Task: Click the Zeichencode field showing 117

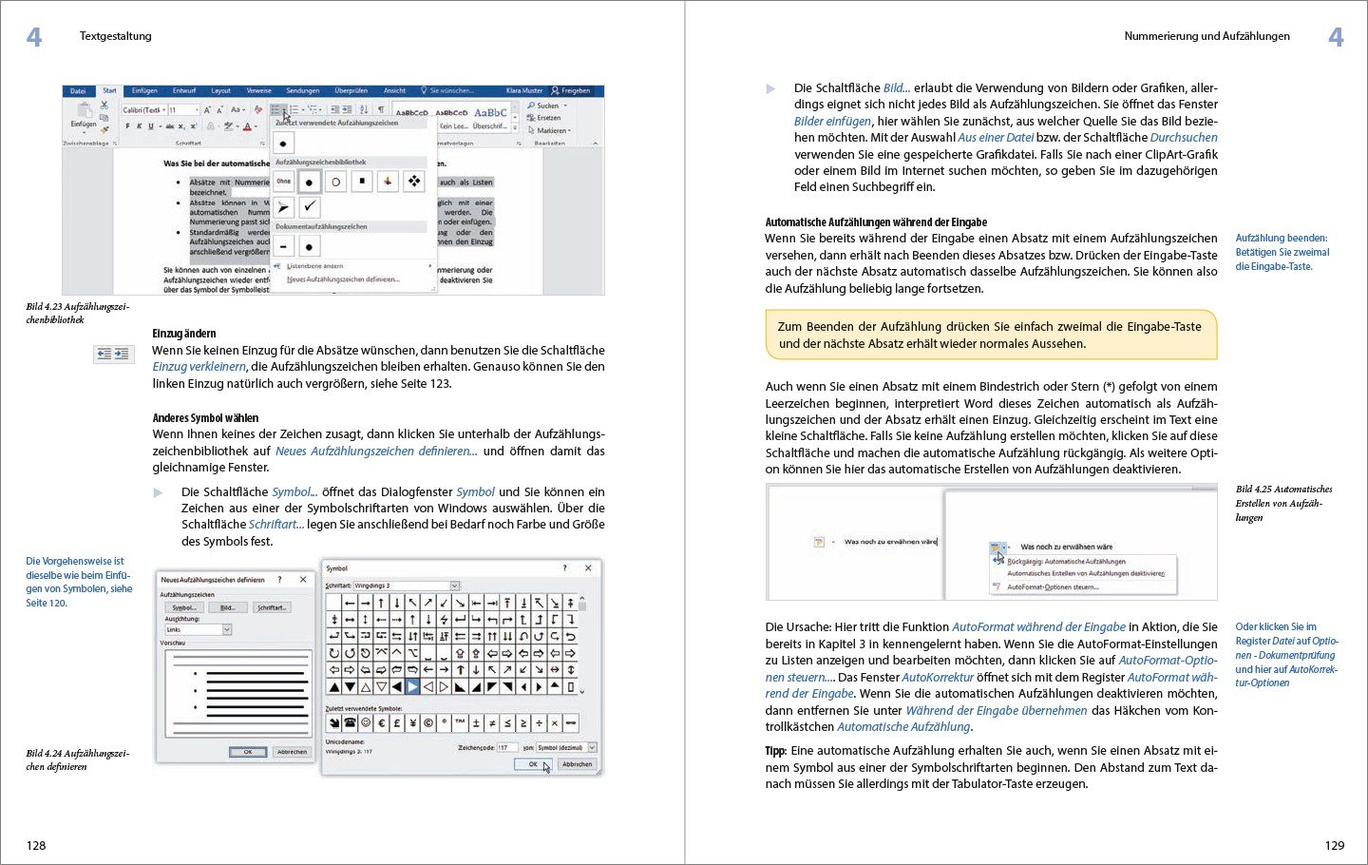Action: coord(506,747)
